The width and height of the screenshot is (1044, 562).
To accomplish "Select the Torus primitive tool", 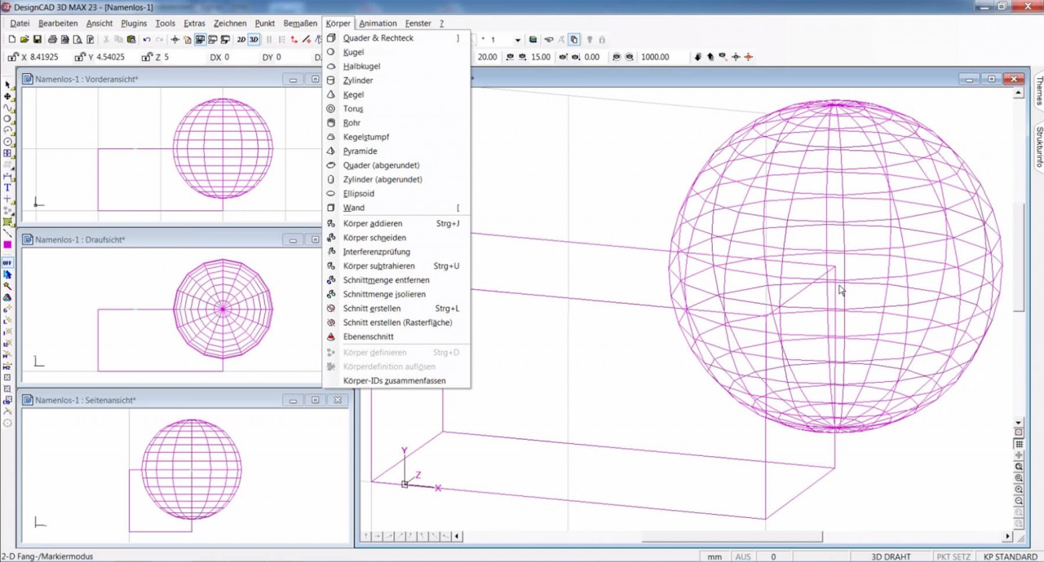I will click(352, 108).
